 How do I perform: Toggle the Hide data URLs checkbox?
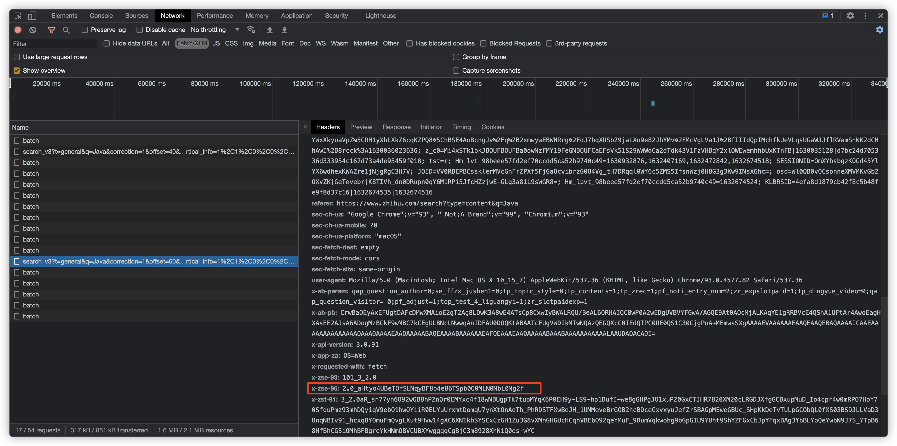click(x=106, y=43)
